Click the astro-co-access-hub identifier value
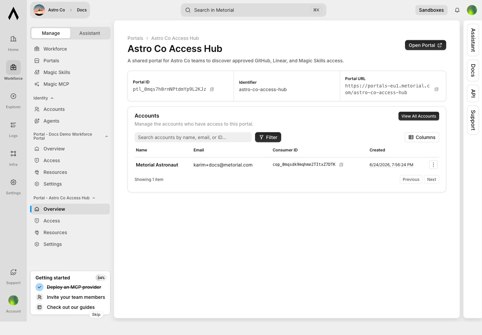 [x=263, y=89]
